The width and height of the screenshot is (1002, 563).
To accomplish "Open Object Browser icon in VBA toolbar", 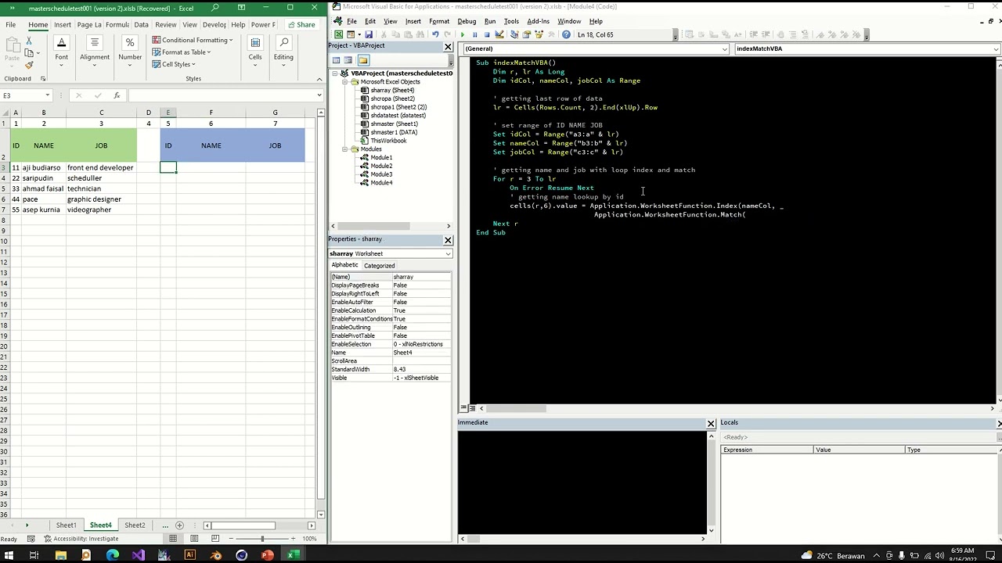I will pyautogui.click(x=539, y=34).
